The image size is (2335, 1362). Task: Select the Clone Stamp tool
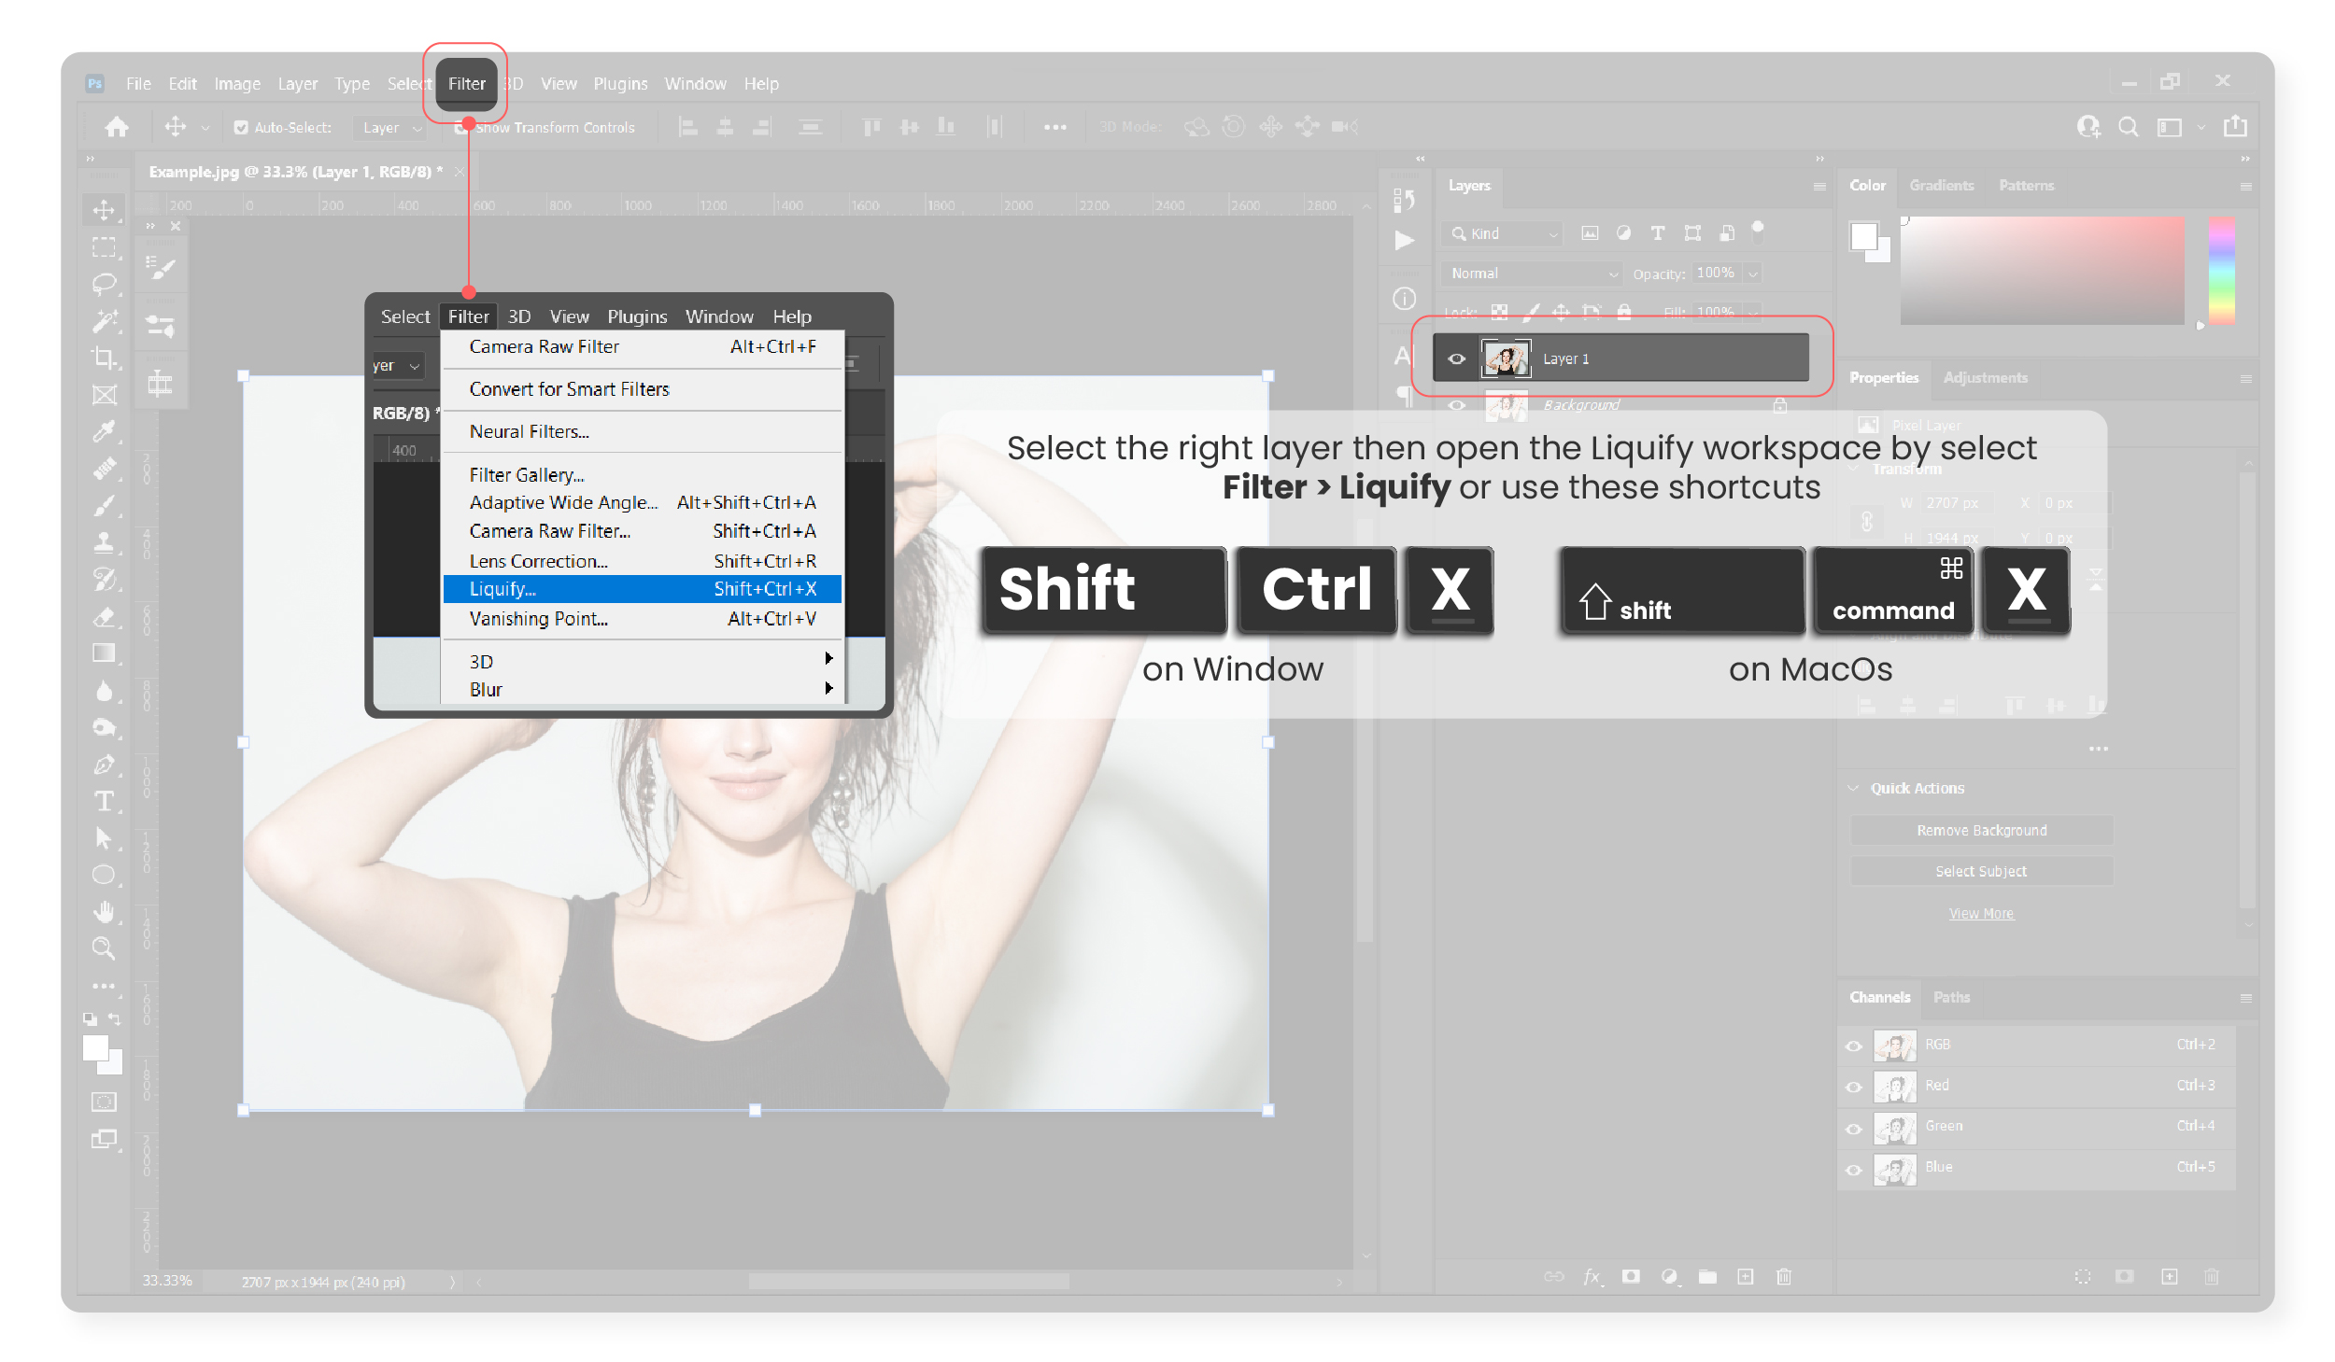[104, 541]
